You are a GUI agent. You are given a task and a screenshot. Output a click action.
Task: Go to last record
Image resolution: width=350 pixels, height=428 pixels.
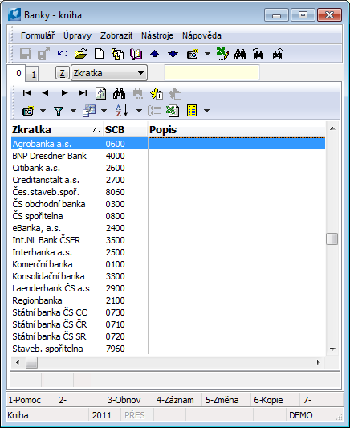click(x=83, y=93)
